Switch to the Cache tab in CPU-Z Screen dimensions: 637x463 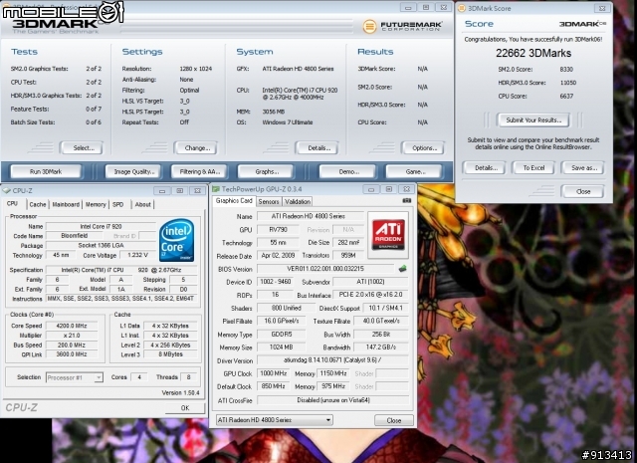[x=38, y=204]
